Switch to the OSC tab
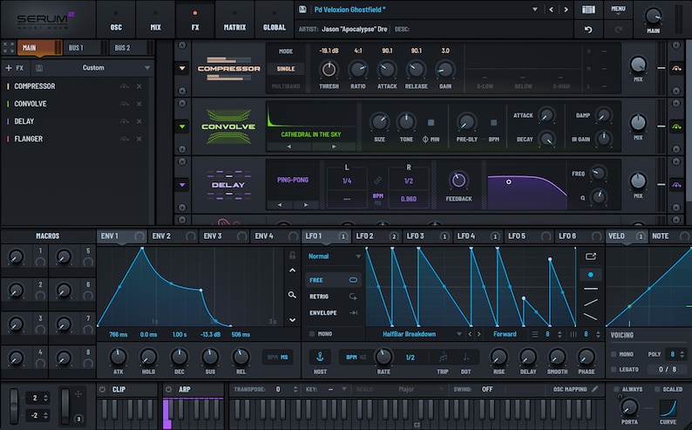The height and width of the screenshot is (430, 692). coord(116,20)
